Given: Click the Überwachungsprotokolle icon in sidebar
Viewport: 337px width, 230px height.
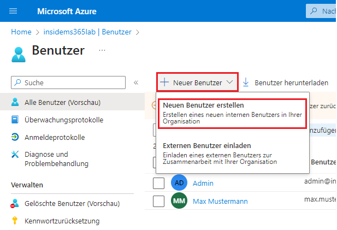Looking at the screenshot, I should (x=15, y=120).
